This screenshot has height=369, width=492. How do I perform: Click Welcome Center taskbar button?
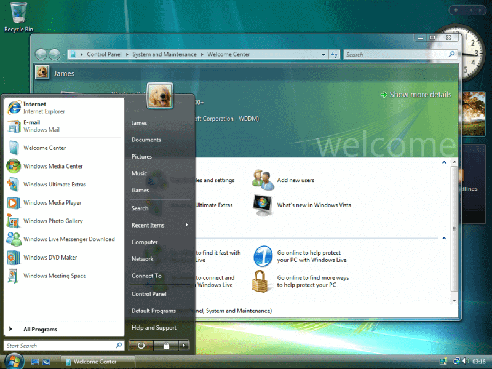pos(98,362)
